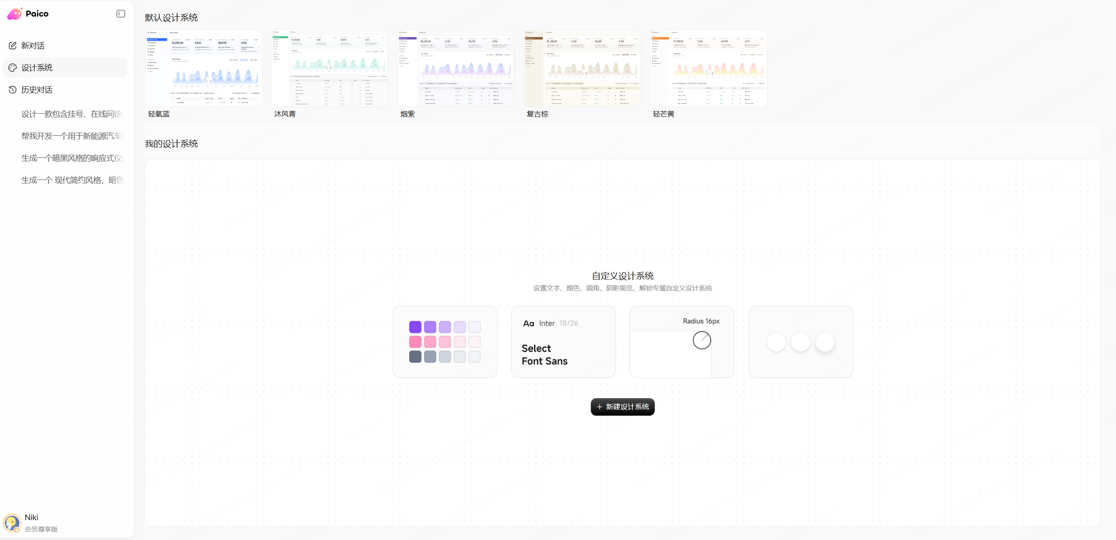Click the darkest purple color swatch

point(415,327)
